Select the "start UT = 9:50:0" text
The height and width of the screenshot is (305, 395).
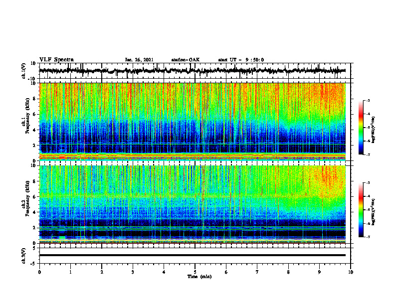tap(241, 60)
